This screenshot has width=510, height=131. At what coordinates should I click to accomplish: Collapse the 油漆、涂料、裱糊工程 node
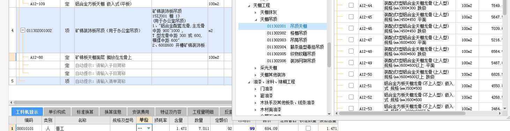click(x=249, y=82)
